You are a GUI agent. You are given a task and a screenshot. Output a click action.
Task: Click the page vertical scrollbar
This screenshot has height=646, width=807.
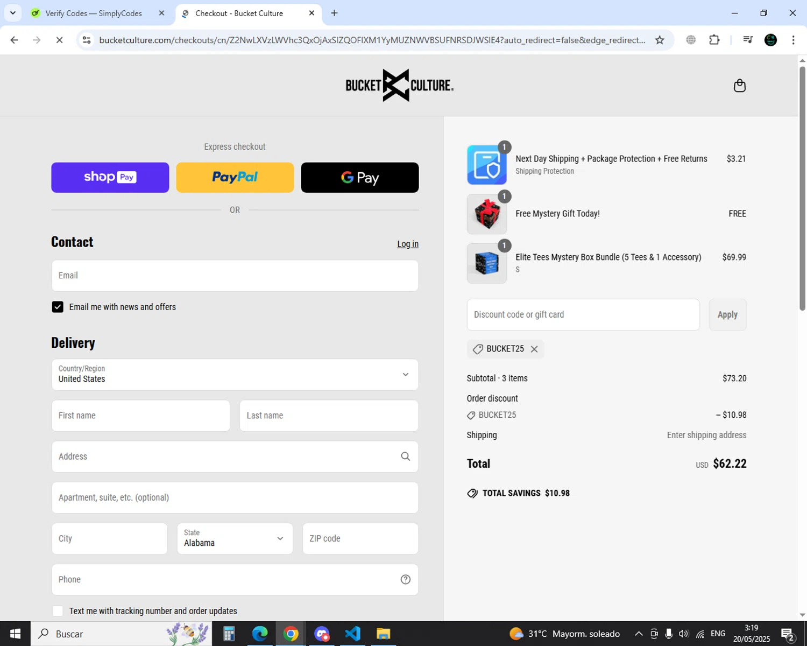click(x=802, y=188)
